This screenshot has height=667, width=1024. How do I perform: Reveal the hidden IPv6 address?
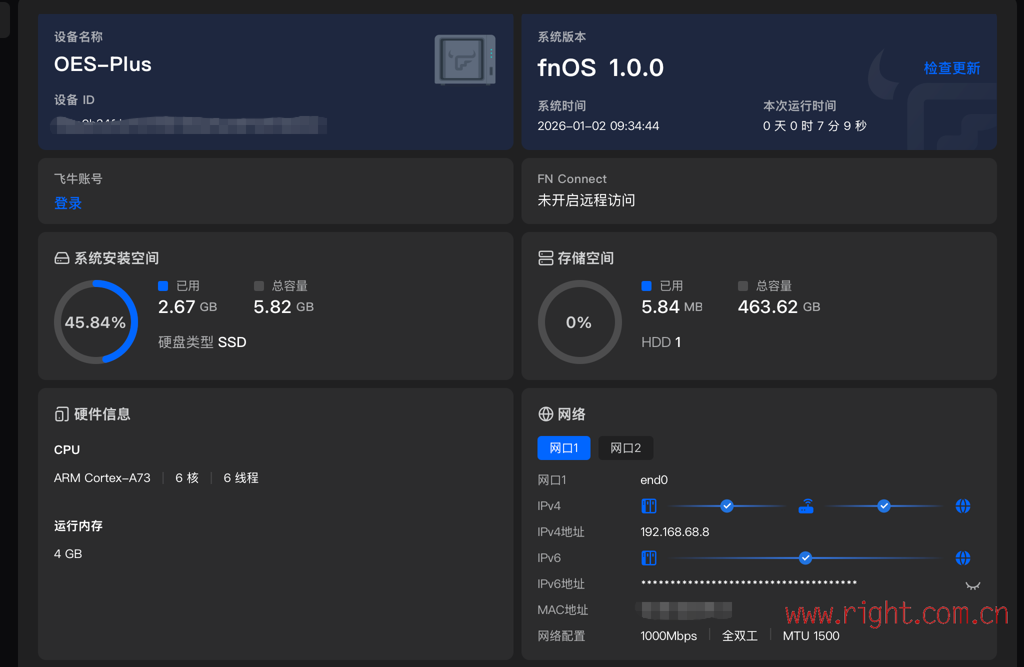pyautogui.click(x=972, y=585)
